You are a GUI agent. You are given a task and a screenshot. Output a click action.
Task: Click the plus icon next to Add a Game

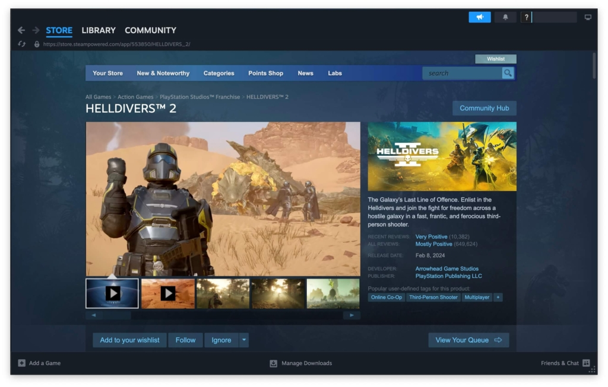click(x=22, y=363)
